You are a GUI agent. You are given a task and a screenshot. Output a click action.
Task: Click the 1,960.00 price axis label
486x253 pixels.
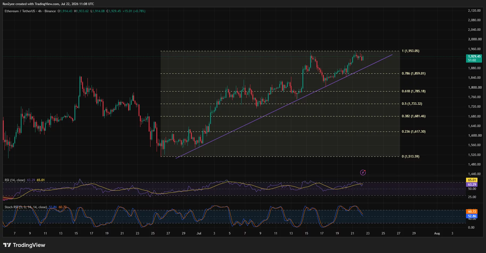tap(474, 49)
